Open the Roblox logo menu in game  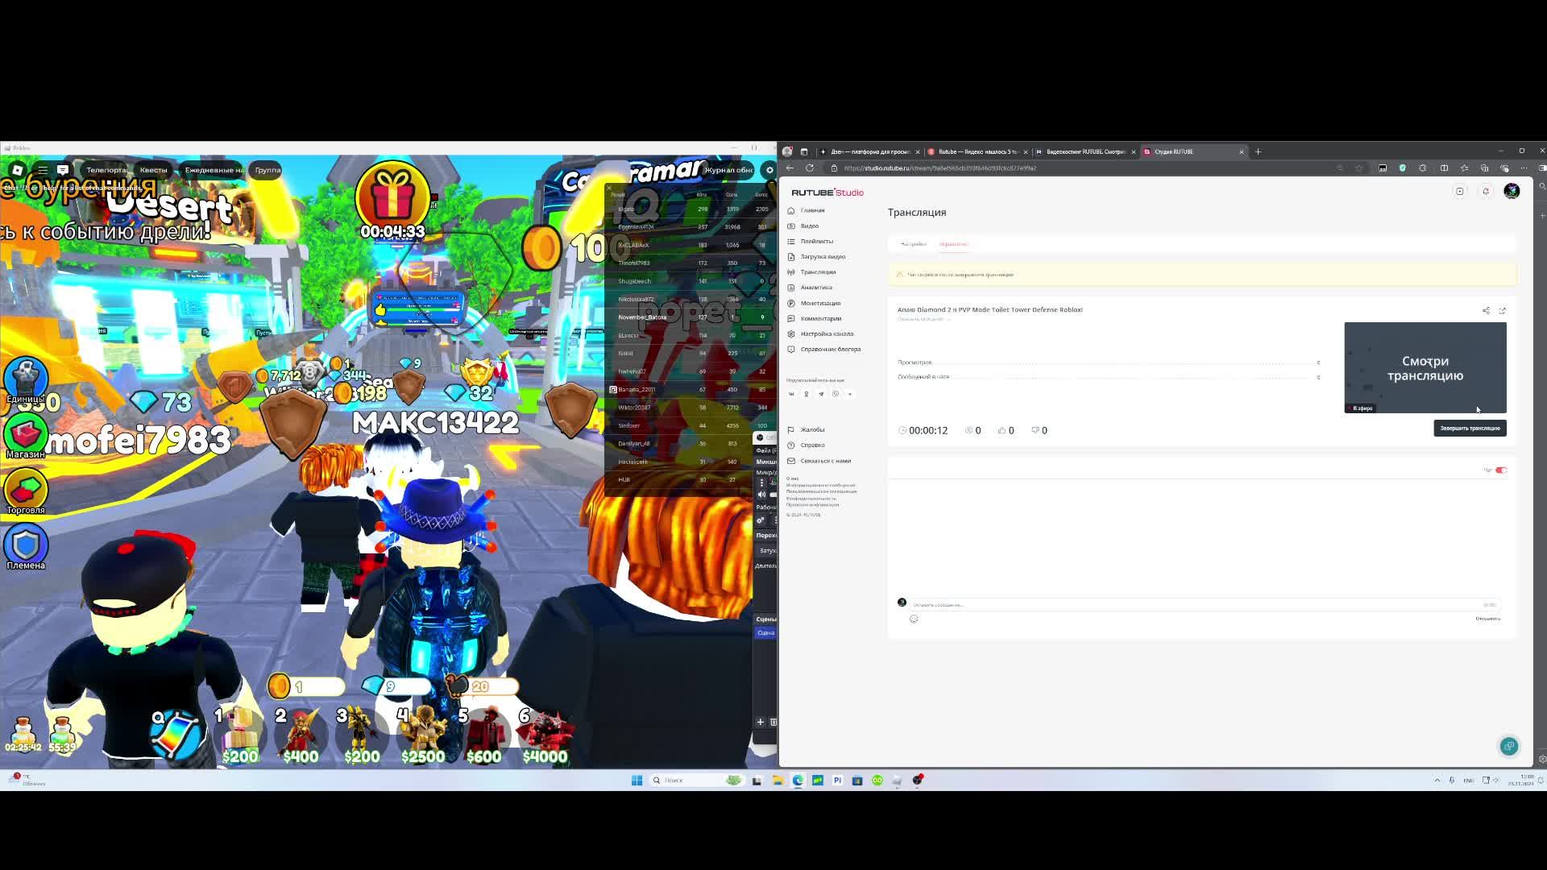tap(17, 170)
